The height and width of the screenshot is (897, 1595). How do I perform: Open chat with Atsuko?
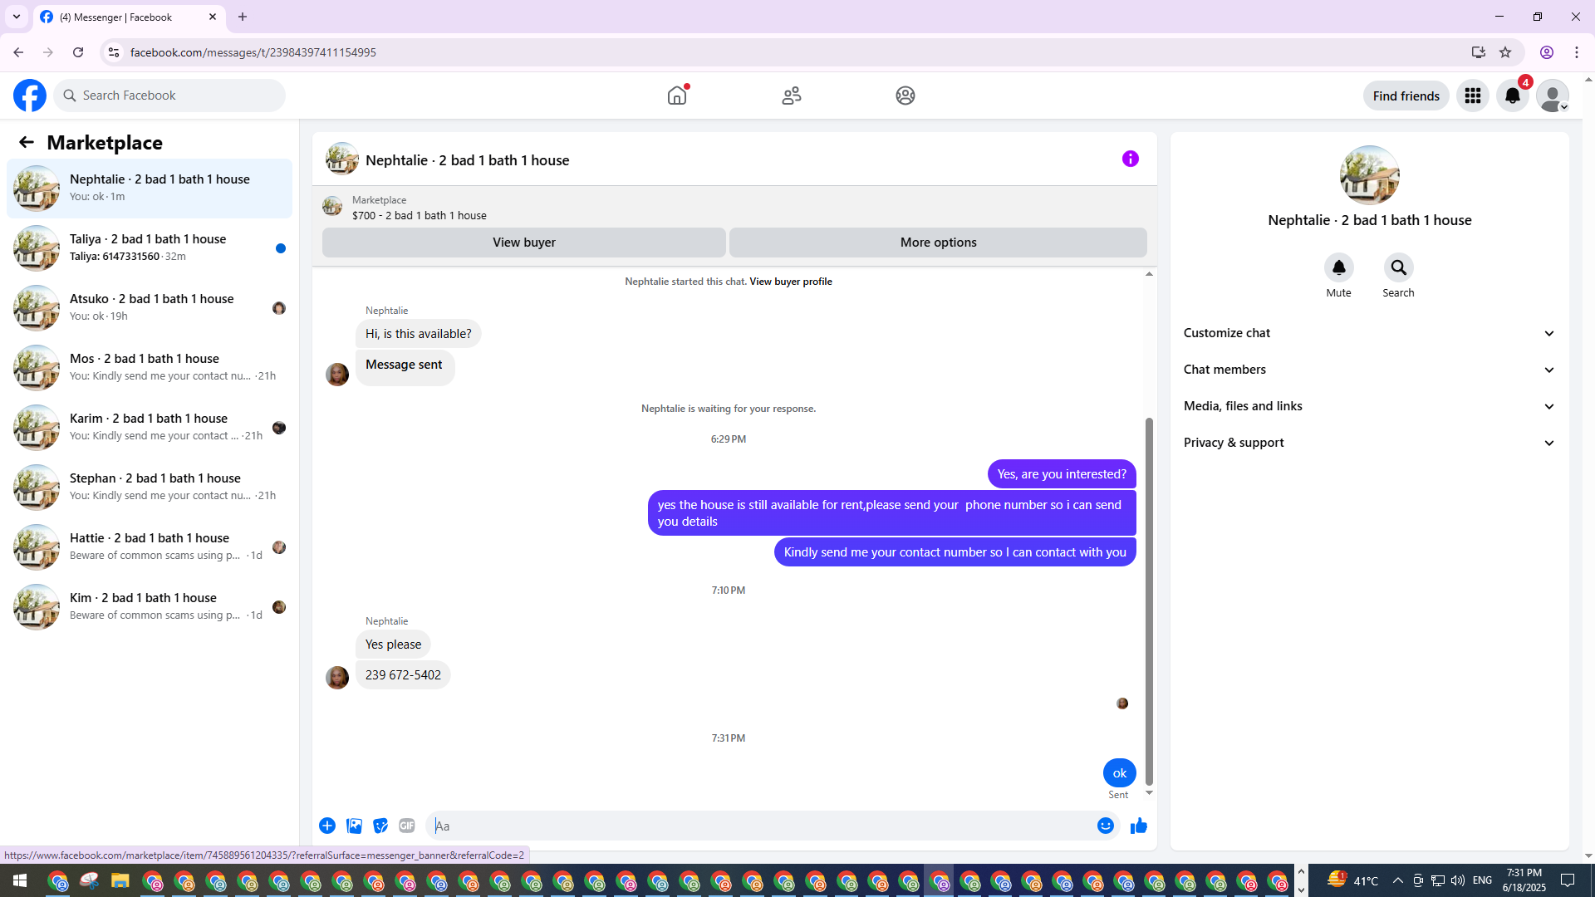[x=150, y=307]
